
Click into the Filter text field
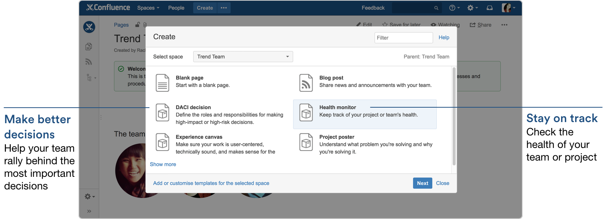coord(403,38)
